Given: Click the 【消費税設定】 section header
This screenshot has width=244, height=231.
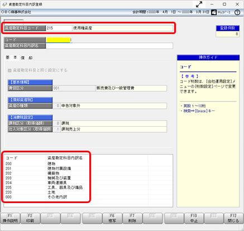Looking at the screenshot, I should click(30, 117).
